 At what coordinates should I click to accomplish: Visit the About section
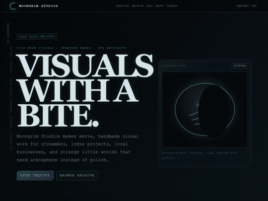[x=159, y=6]
